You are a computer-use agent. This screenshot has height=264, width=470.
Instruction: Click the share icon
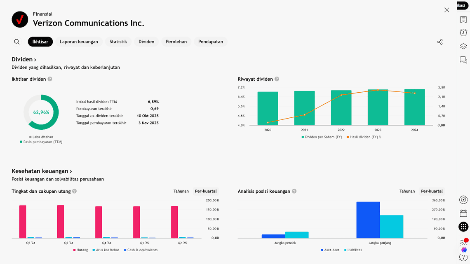click(440, 42)
